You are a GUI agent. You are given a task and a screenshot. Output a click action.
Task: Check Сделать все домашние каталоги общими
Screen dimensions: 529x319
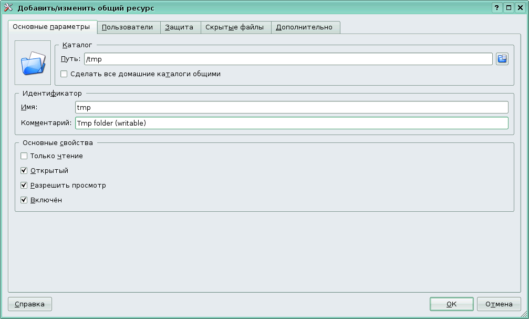[x=64, y=74]
